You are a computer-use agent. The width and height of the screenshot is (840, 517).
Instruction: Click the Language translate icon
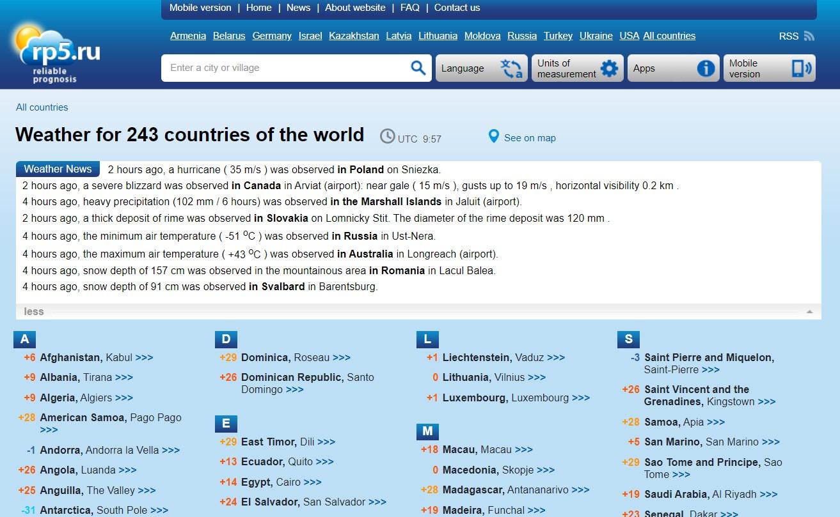(511, 68)
